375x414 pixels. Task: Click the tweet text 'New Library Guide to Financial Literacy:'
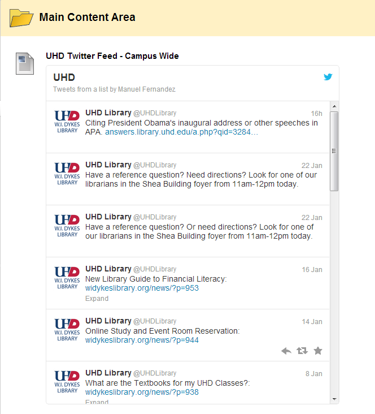[156, 279]
